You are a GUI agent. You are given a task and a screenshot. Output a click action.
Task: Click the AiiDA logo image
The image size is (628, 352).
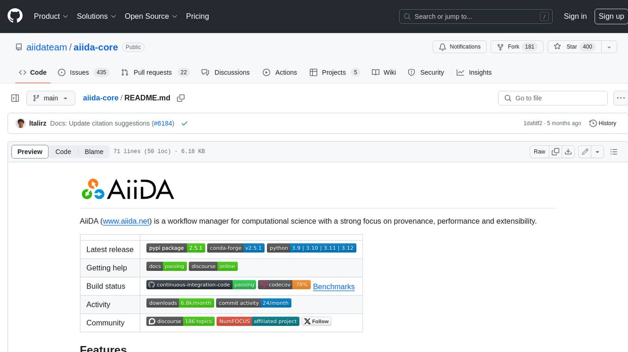pyautogui.click(x=127, y=189)
